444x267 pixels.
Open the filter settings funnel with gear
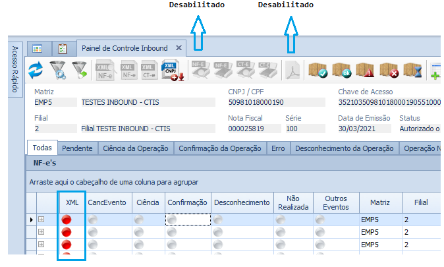(57, 70)
